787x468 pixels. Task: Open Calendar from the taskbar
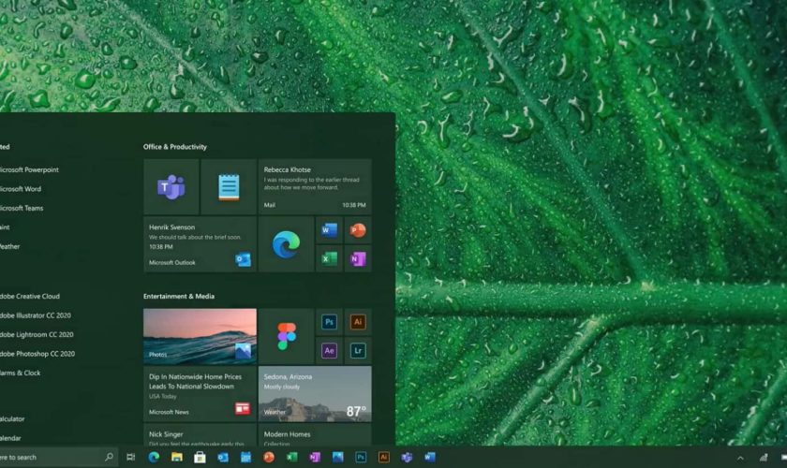pyautogui.click(x=245, y=457)
